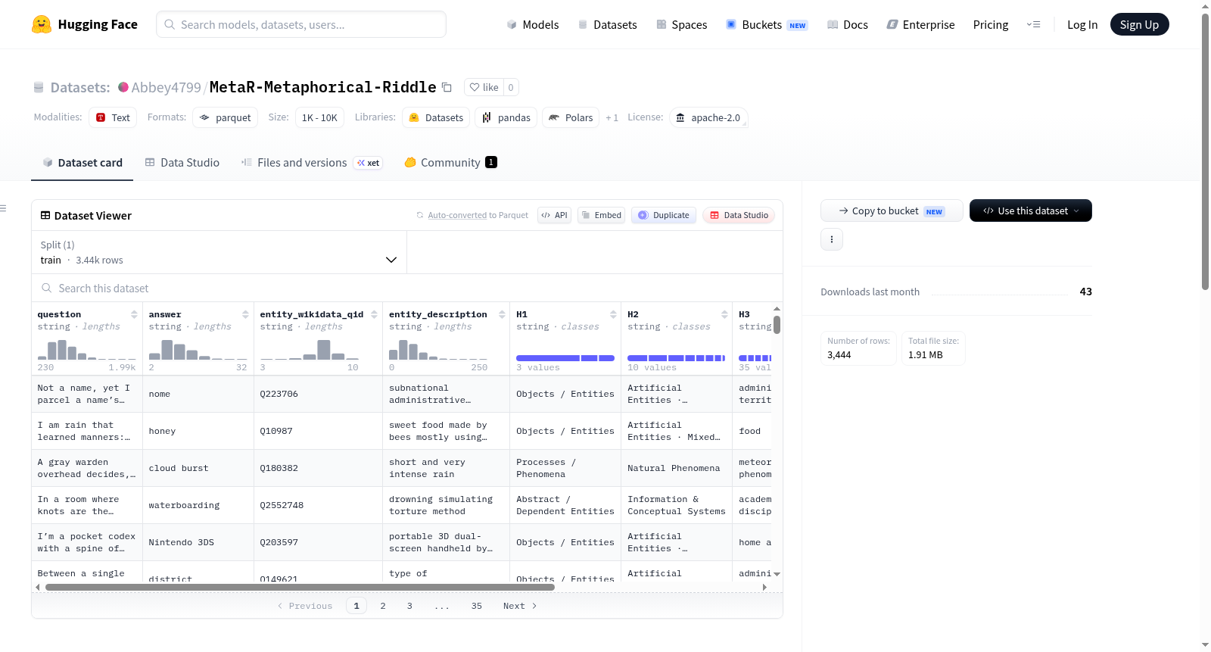Image resolution: width=1211 pixels, height=652 pixels.
Task: Select the 'Nintendo 3DS' answer cell
Action: [x=198, y=542]
